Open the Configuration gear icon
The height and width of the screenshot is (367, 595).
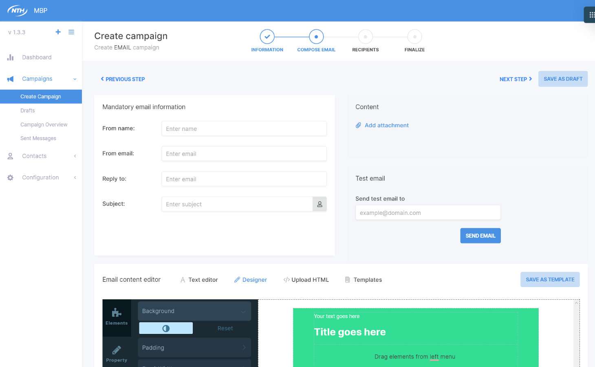click(x=10, y=177)
